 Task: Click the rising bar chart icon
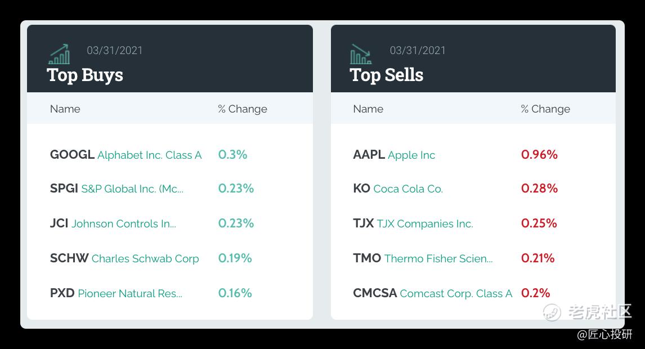pos(60,54)
